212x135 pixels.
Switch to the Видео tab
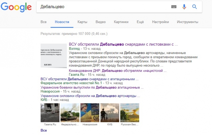click(x=100, y=22)
